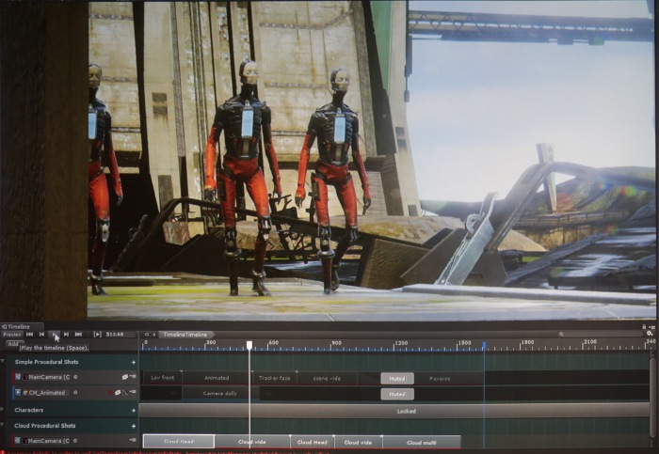The width and height of the screenshot is (659, 454).
Task: Add a track to Characters group
Action: [134, 411]
